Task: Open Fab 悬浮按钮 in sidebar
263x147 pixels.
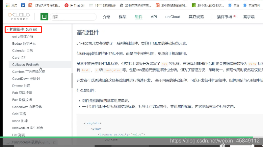Action: (x=22, y=93)
